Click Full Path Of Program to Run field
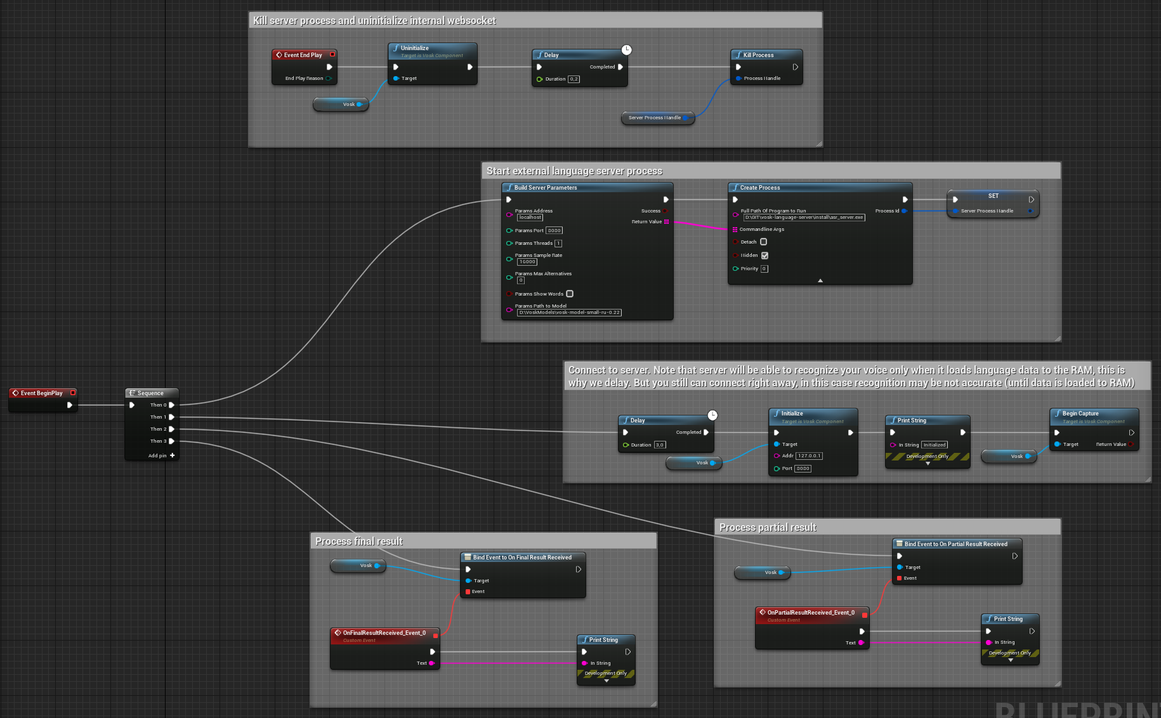Image resolution: width=1161 pixels, height=718 pixels. tap(804, 218)
